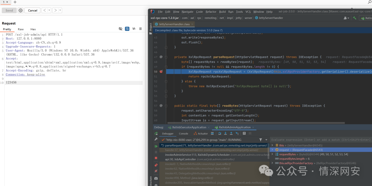Click Step Over debugger icon

(220, 134)
